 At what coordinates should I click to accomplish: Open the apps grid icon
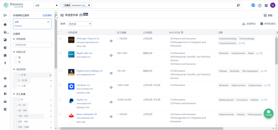click(x=266, y=5)
